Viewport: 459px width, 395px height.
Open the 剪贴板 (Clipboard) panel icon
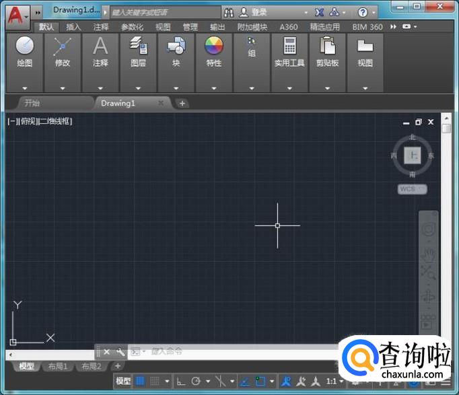[x=327, y=46]
